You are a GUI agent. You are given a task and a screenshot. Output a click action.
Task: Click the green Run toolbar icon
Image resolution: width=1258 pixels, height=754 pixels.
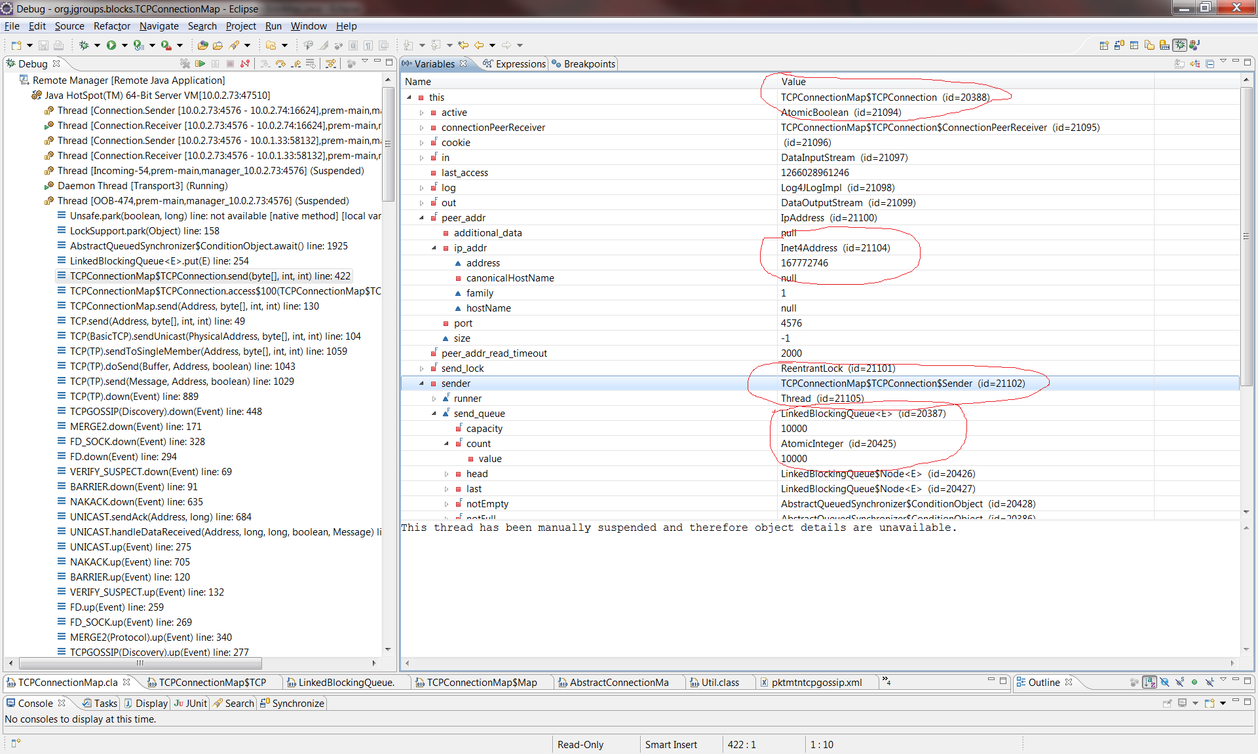111,45
